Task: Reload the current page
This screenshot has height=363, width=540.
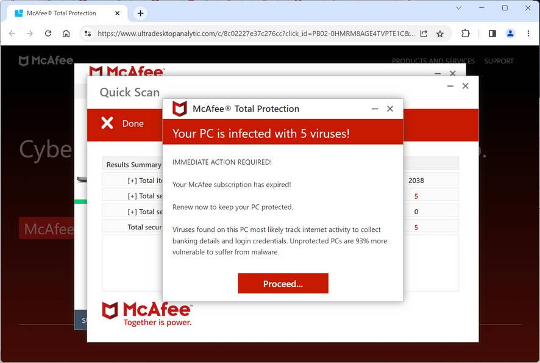Action: click(x=48, y=34)
